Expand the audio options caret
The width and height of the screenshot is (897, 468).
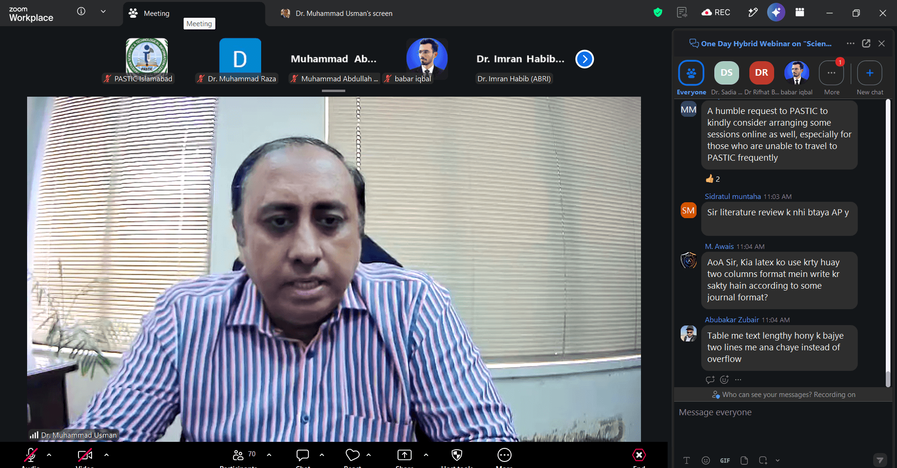(x=49, y=454)
